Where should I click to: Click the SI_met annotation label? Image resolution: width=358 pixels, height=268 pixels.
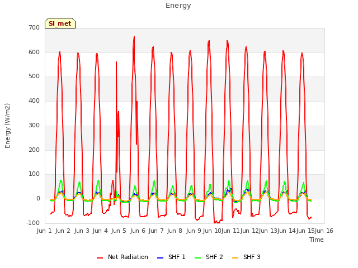point(60,23)
